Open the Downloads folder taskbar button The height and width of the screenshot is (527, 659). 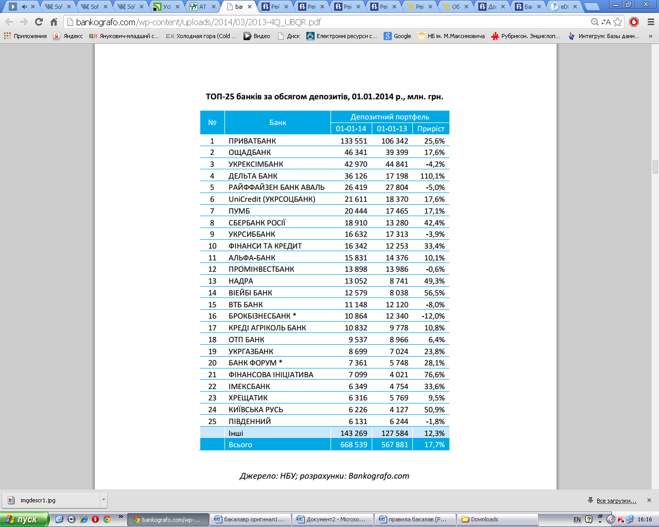pyautogui.click(x=498, y=519)
